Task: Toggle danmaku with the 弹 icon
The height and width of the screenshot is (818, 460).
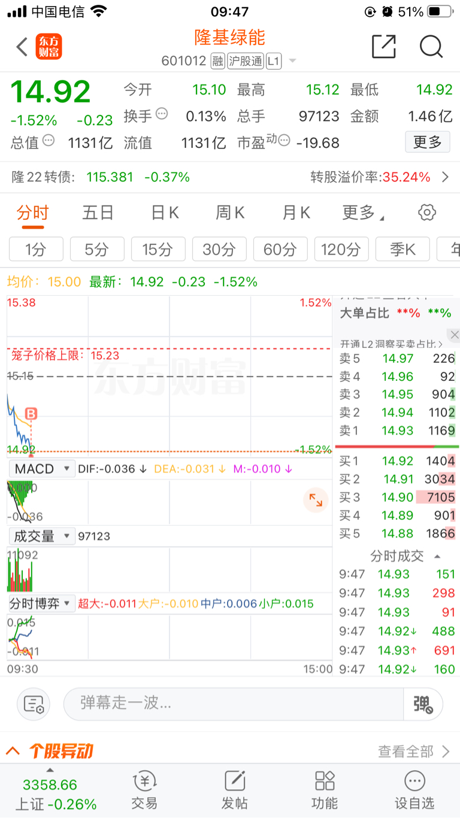Action: tap(423, 704)
